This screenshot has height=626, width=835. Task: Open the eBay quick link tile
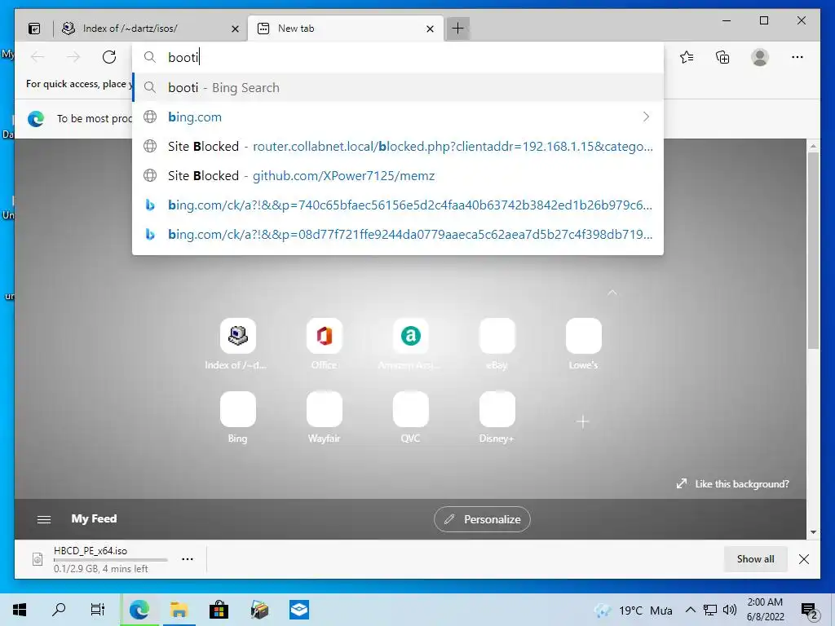click(497, 336)
